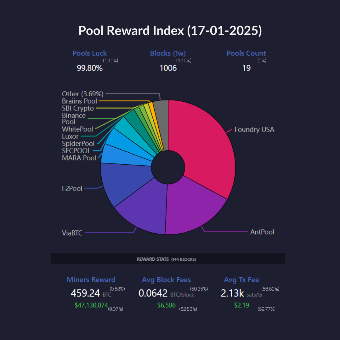
Task: Select the $2.19 tx fee amount
Action: click(x=241, y=305)
